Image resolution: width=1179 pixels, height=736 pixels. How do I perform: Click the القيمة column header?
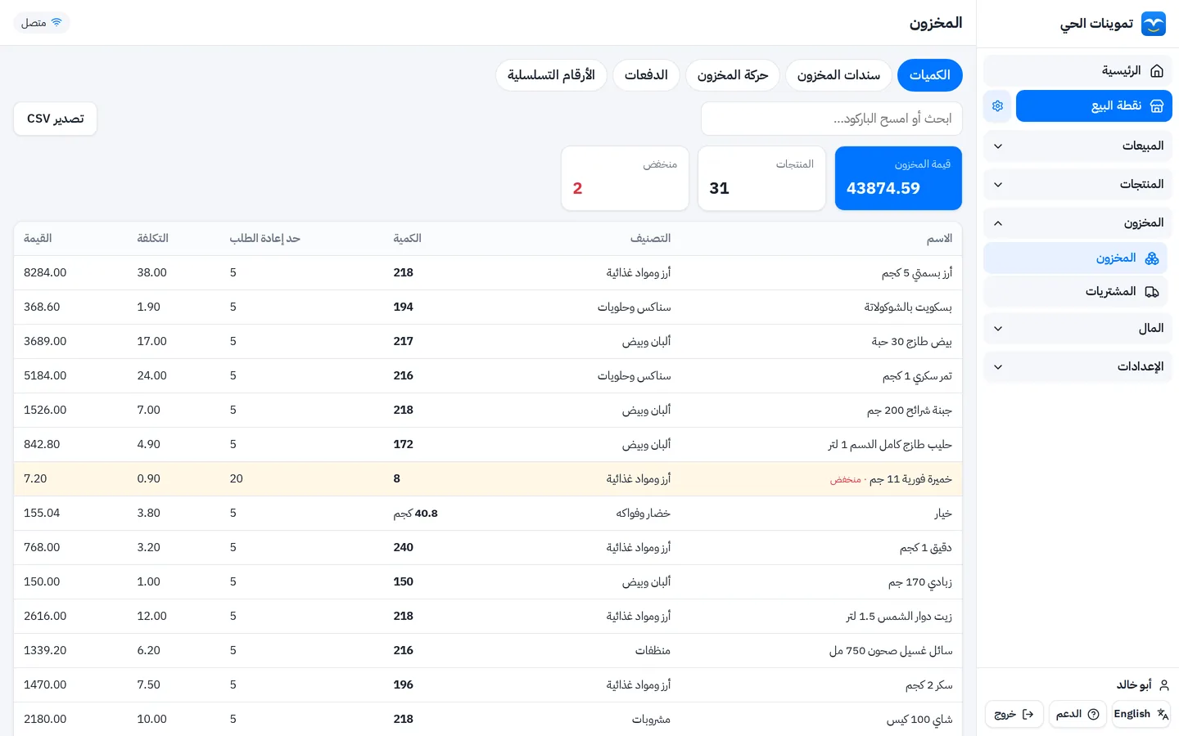click(x=38, y=239)
